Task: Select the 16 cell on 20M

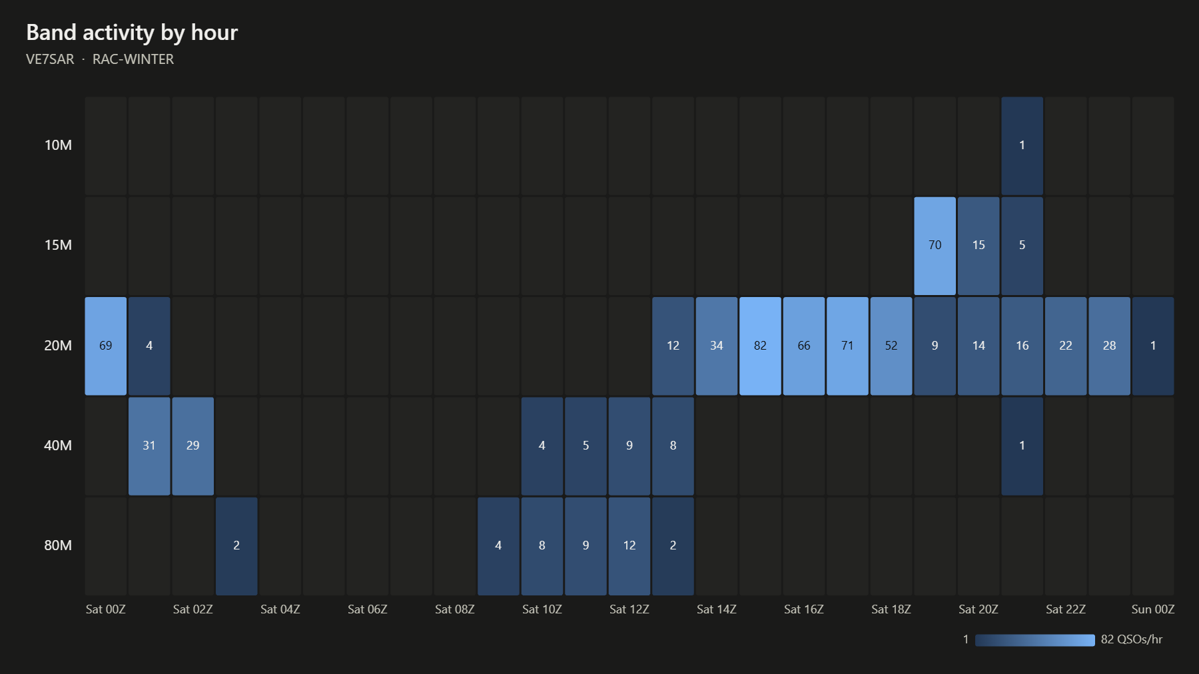Action: coord(1022,346)
